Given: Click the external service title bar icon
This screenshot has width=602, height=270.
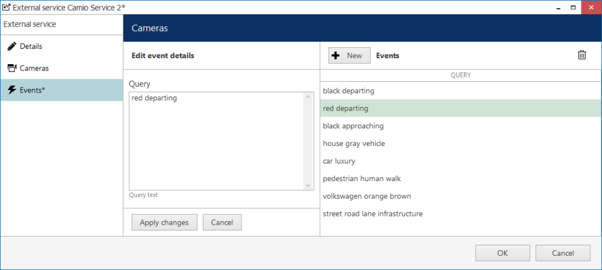Looking at the screenshot, I should point(6,7).
